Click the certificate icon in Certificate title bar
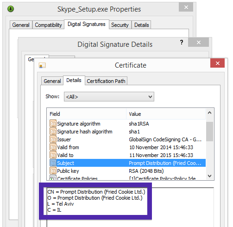Image resolution: width=233 pixels, height=227 pixels. click(42, 65)
